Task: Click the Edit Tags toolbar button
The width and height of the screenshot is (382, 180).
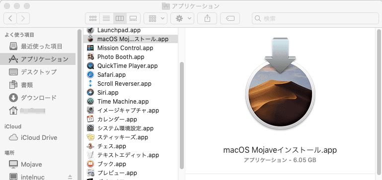Action: (230, 18)
